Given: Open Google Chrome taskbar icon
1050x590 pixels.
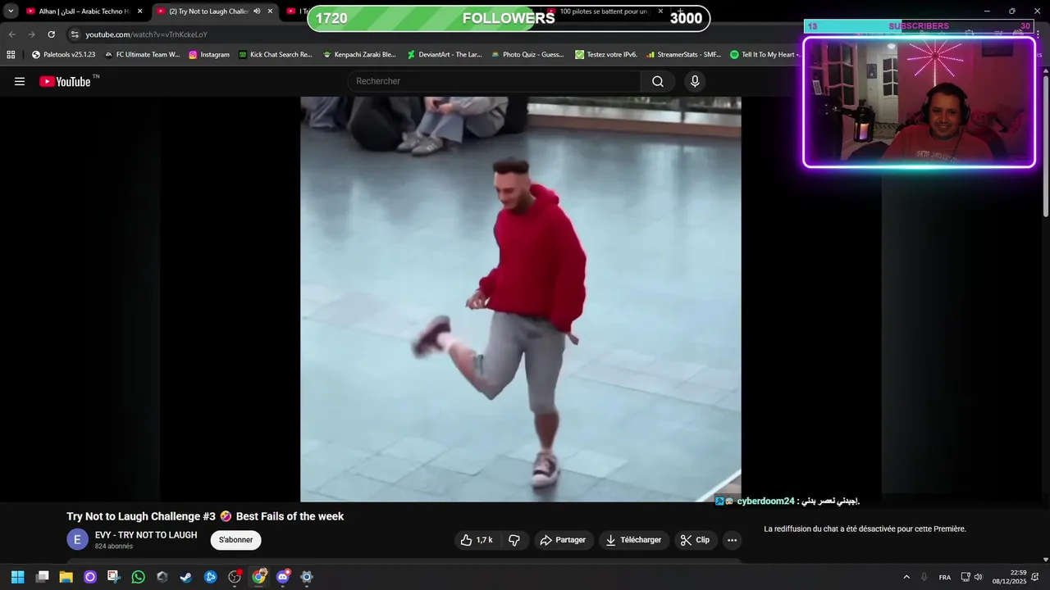Looking at the screenshot, I should (x=258, y=577).
